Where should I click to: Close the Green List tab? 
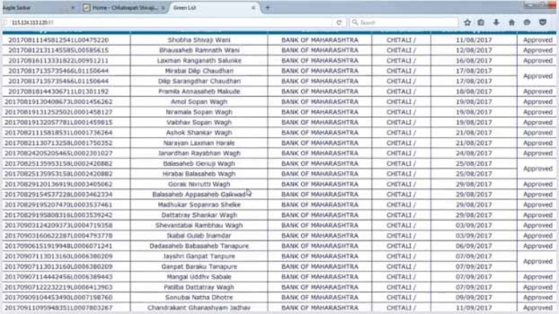pyautogui.click(x=252, y=8)
